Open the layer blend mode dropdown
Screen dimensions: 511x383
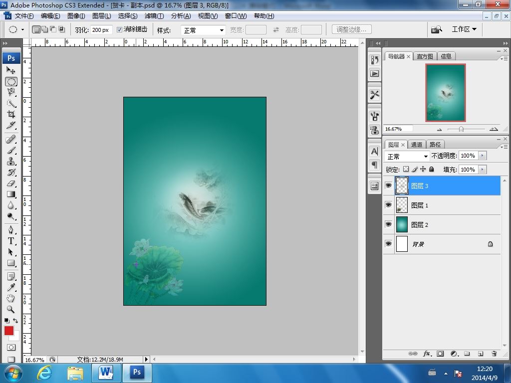pyautogui.click(x=408, y=156)
